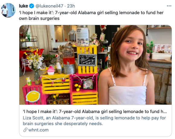Click the lemons inside the pink crate
Viewport: 175px width, 139px height.
coord(78,87)
